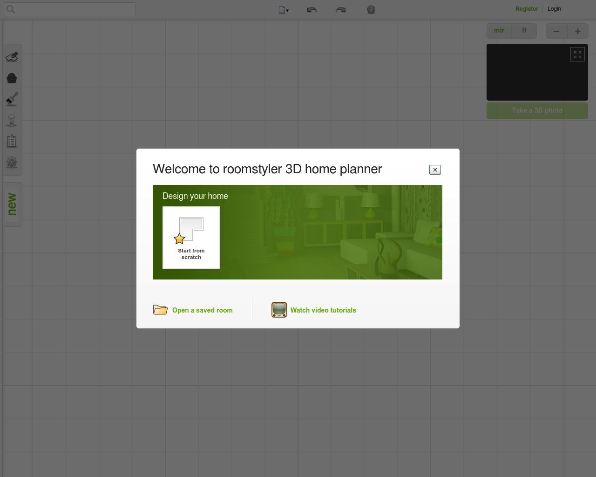This screenshot has height=477, width=596.
Task: Switch units to feet (ft)
Action: pyautogui.click(x=524, y=31)
